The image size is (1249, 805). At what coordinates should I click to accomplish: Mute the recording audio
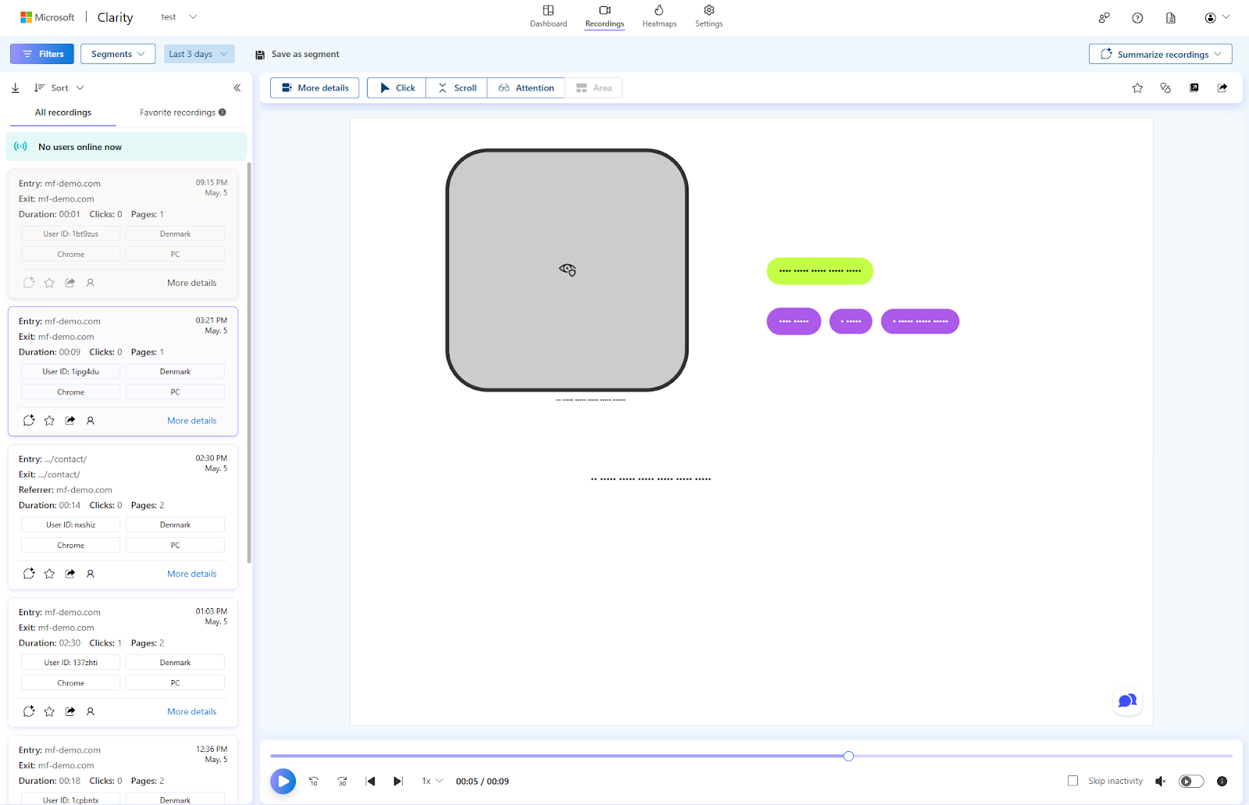click(x=1161, y=781)
